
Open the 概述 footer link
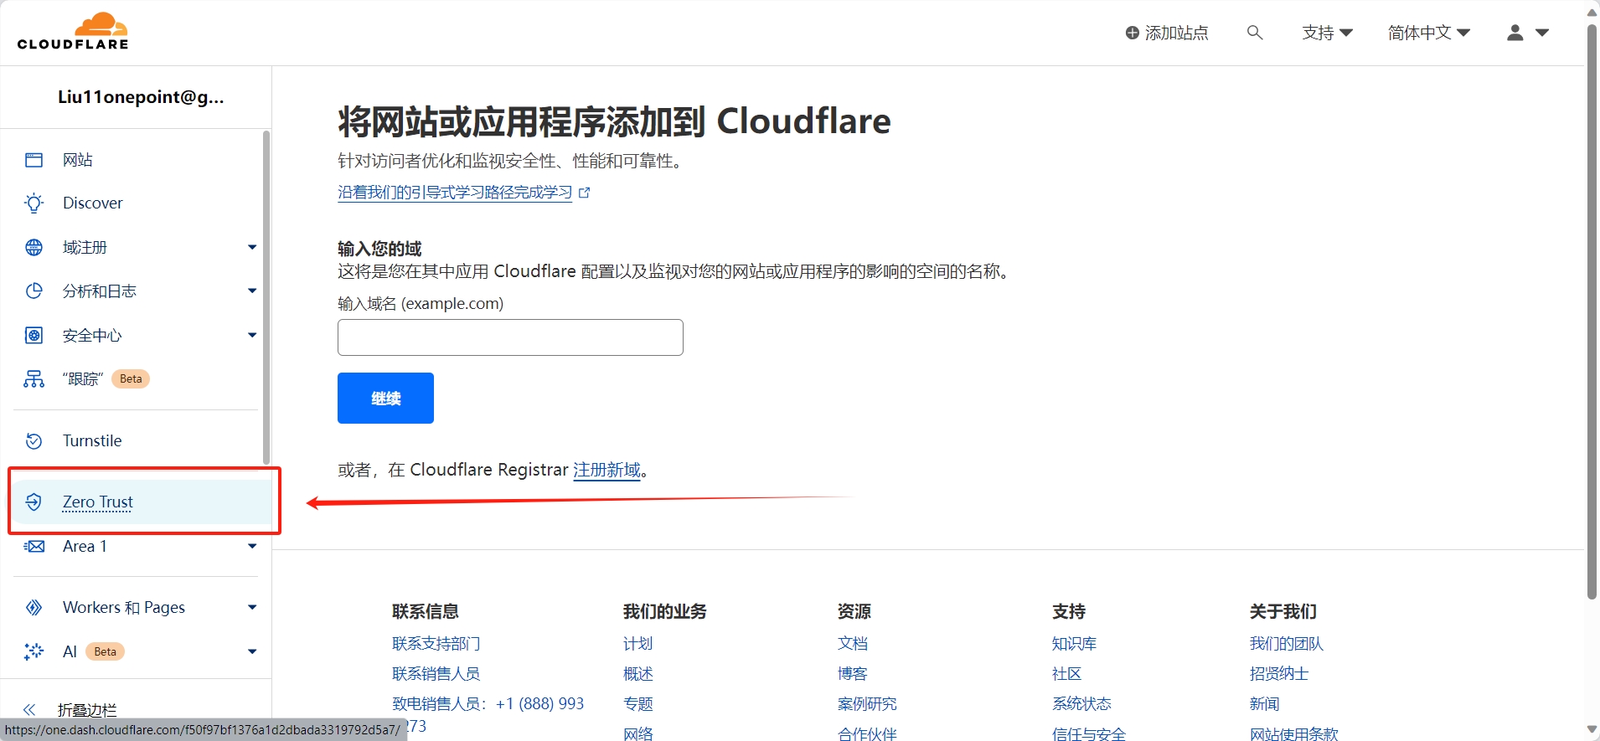(x=637, y=674)
